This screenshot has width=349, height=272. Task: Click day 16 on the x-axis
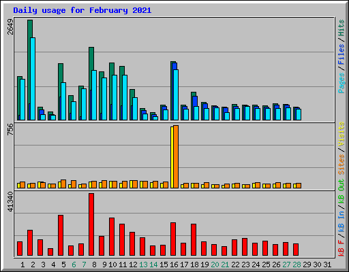pos(174,265)
